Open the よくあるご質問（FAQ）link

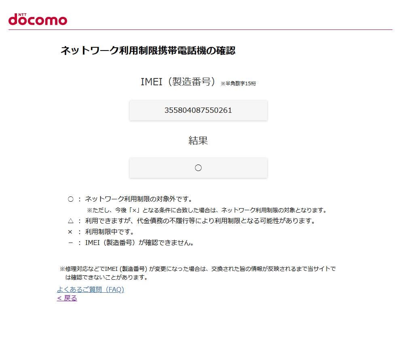pos(91,290)
